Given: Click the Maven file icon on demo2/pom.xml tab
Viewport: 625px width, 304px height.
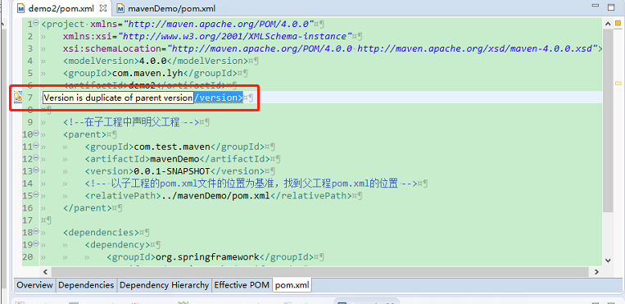Looking at the screenshot, I should [20, 8].
